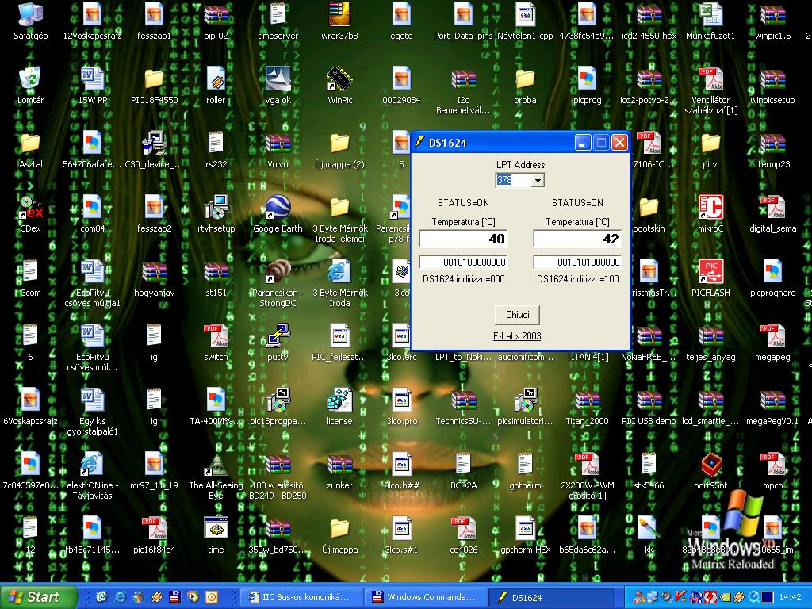Click the right temperature field showing 42
Screen dimensions: 812x609
[x=577, y=239]
